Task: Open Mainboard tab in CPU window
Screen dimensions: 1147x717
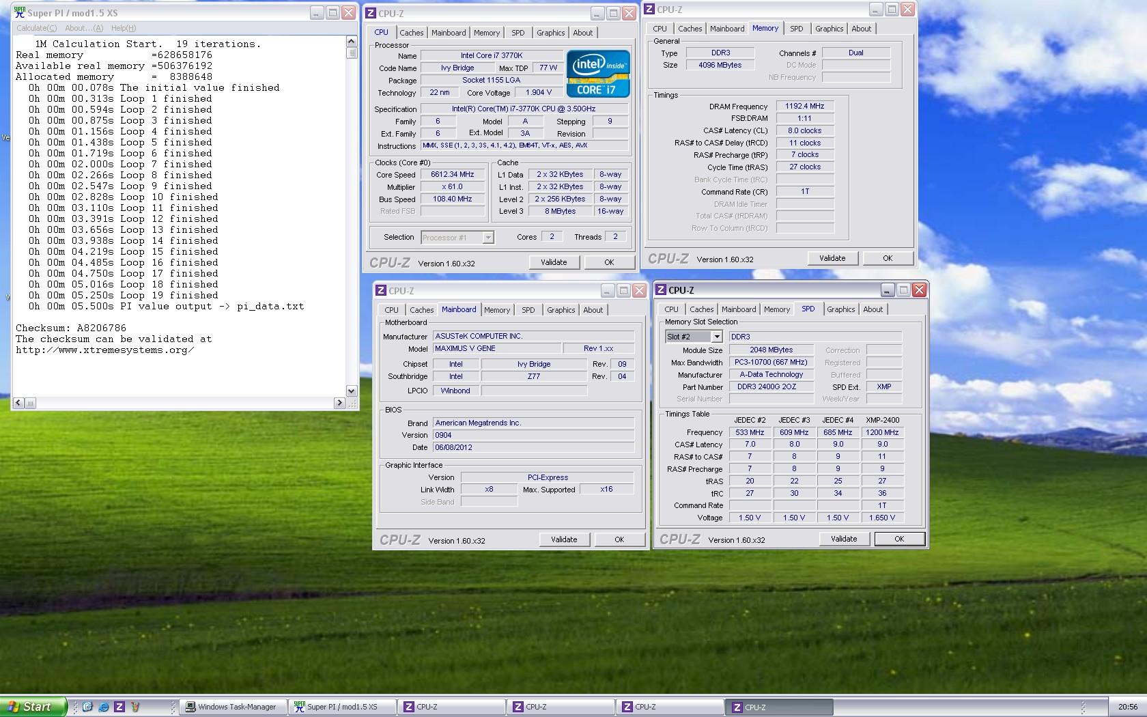Action: pos(449,33)
